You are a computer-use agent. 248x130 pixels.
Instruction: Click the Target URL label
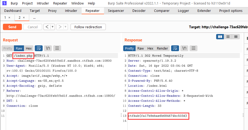coord(219,27)
